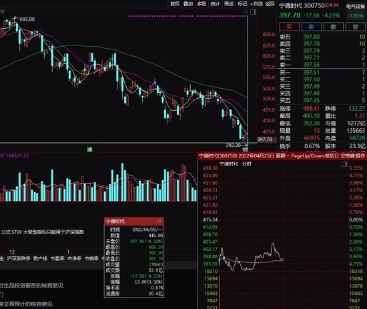Activate the 画线 drawing tool
This screenshot has height=309, width=367.
229,3
